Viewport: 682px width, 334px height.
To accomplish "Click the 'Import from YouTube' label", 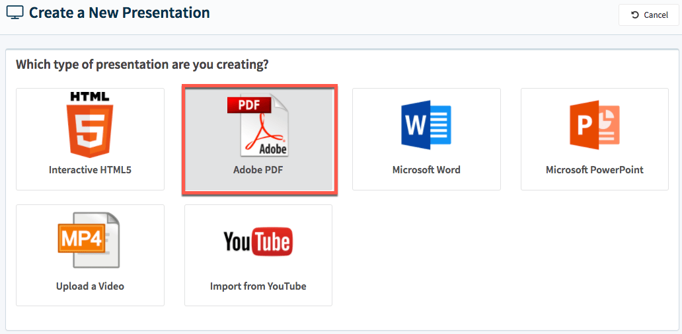I will coord(258,286).
